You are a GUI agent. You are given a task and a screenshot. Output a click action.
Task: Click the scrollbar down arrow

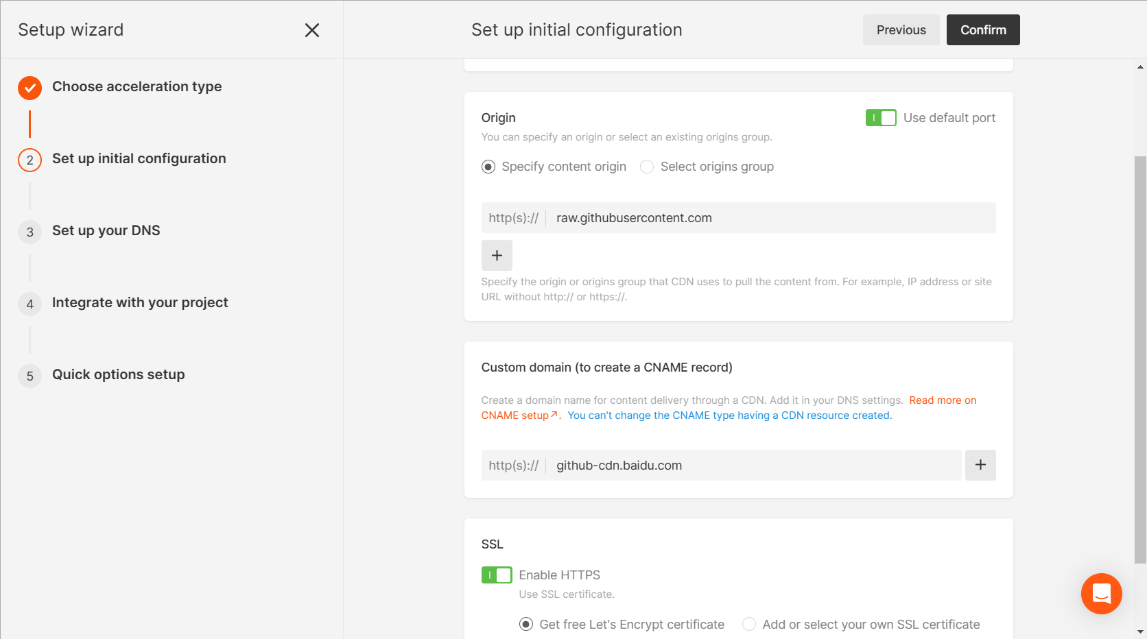(x=1140, y=632)
